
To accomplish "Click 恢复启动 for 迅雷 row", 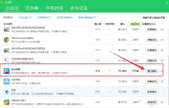I will pos(152,92).
